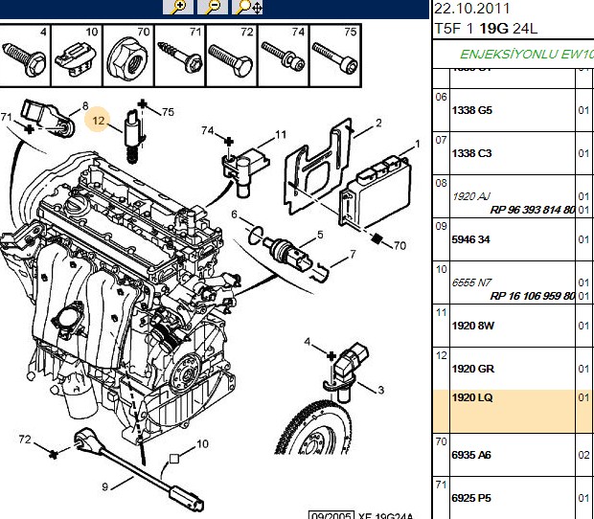Click part number 5946 34

[470, 239]
